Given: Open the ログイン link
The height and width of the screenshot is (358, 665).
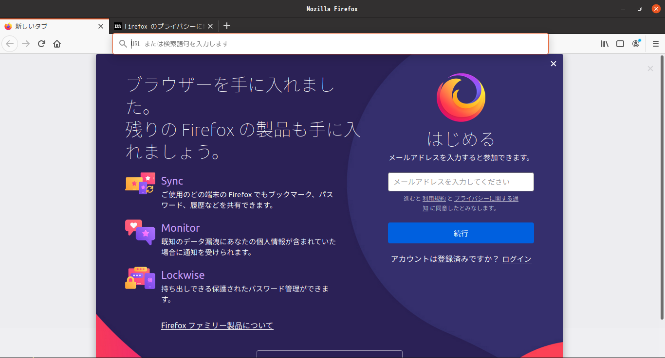Looking at the screenshot, I should point(517,259).
